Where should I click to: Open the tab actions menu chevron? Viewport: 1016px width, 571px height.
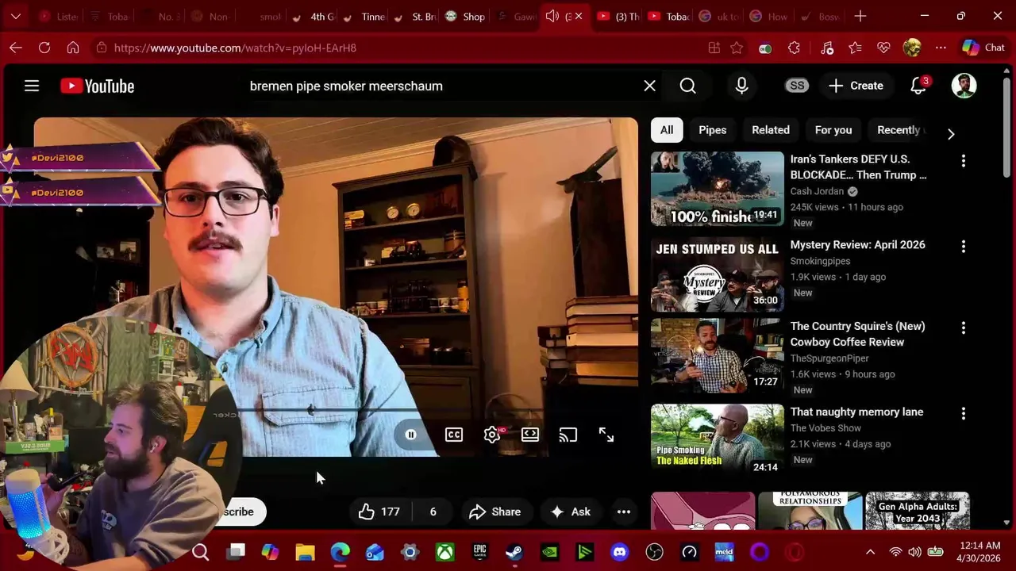[x=16, y=16]
